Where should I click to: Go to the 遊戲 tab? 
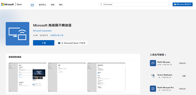[x=53, y=5]
